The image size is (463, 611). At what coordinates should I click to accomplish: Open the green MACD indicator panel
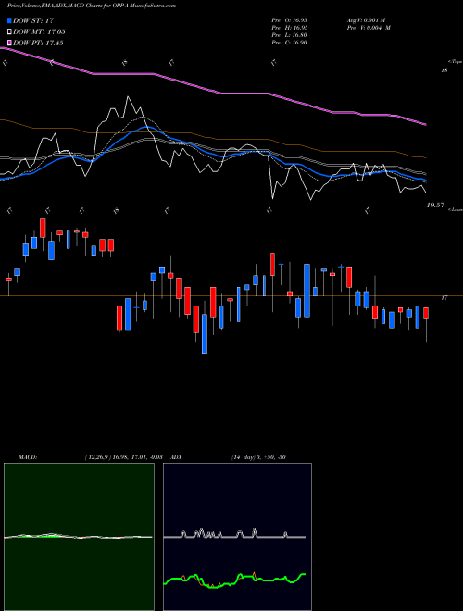point(79,537)
